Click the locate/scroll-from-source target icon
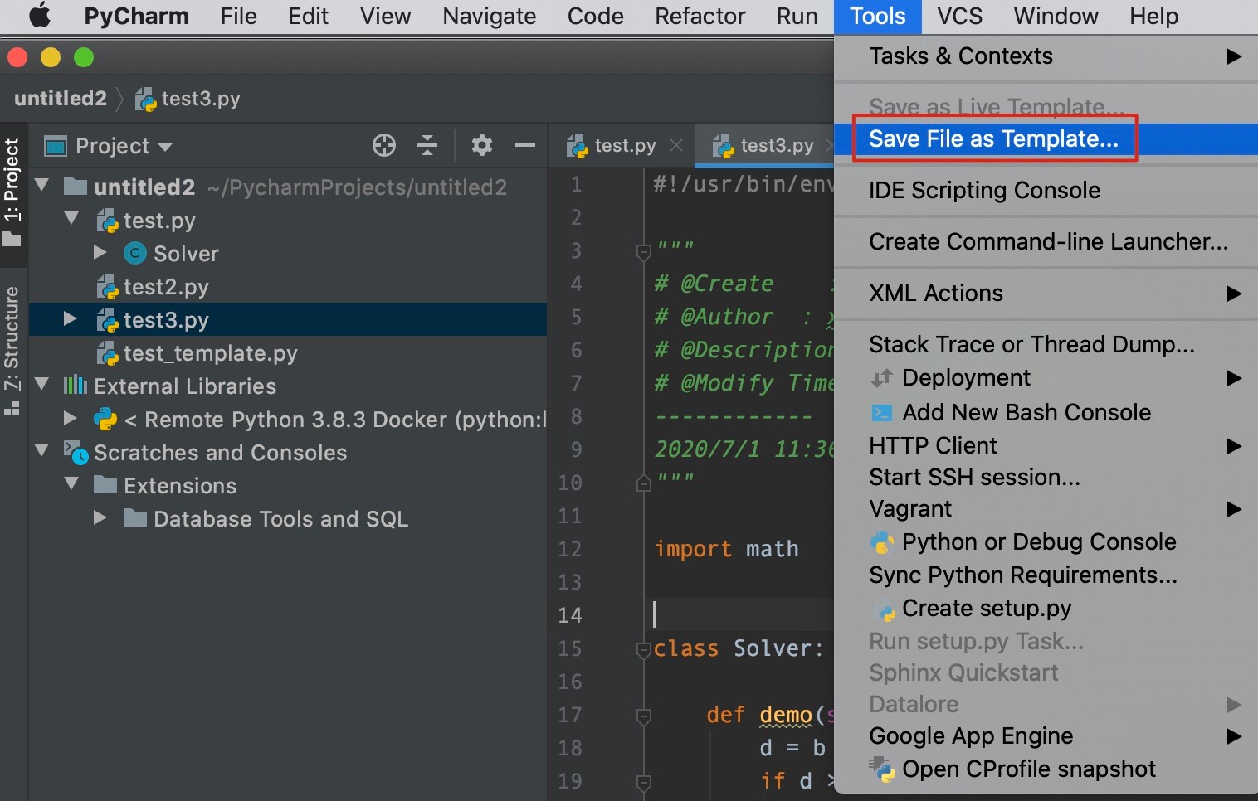Screen dimensions: 1258x801 384,146
